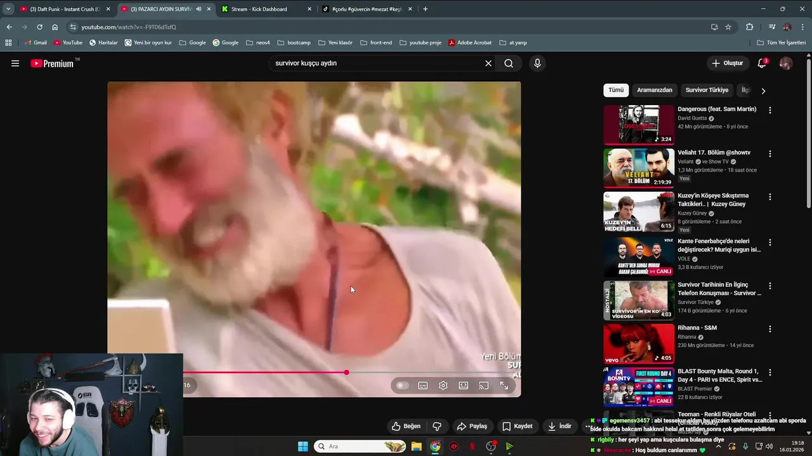
Task: Open File Explorer from the taskbar
Action: click(x=416, y=446)
